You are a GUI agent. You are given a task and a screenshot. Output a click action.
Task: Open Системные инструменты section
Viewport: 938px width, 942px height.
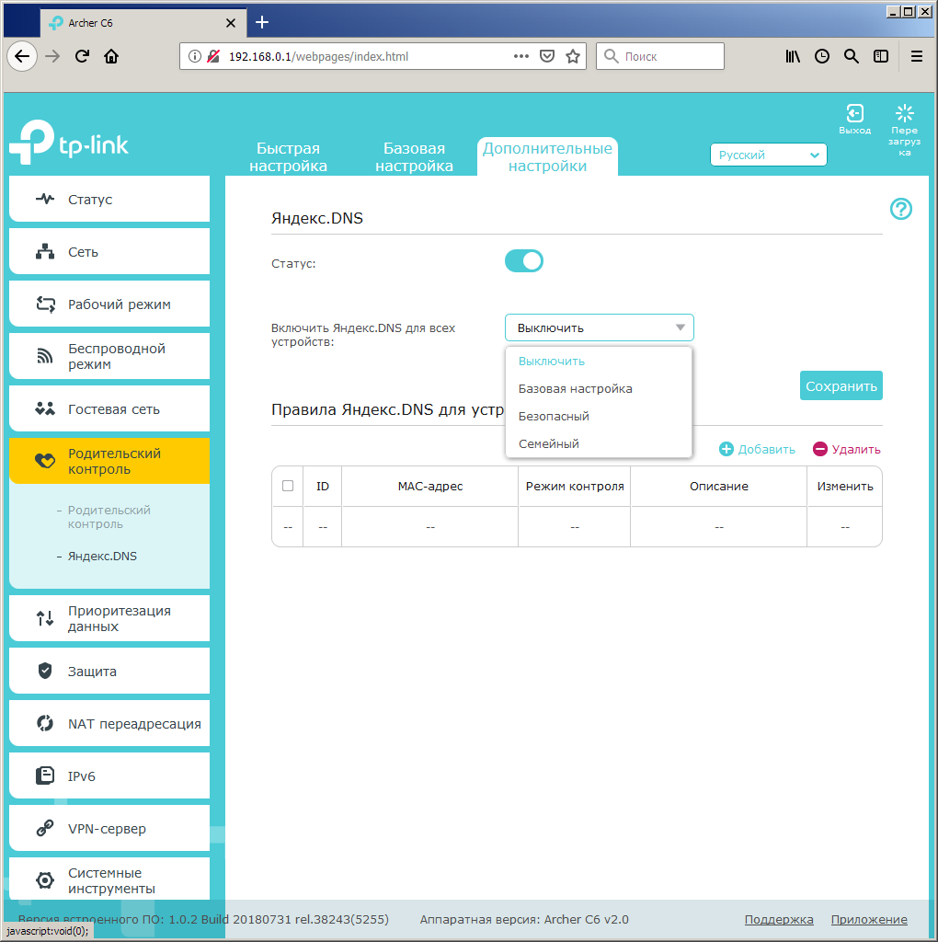pos(109,880)
